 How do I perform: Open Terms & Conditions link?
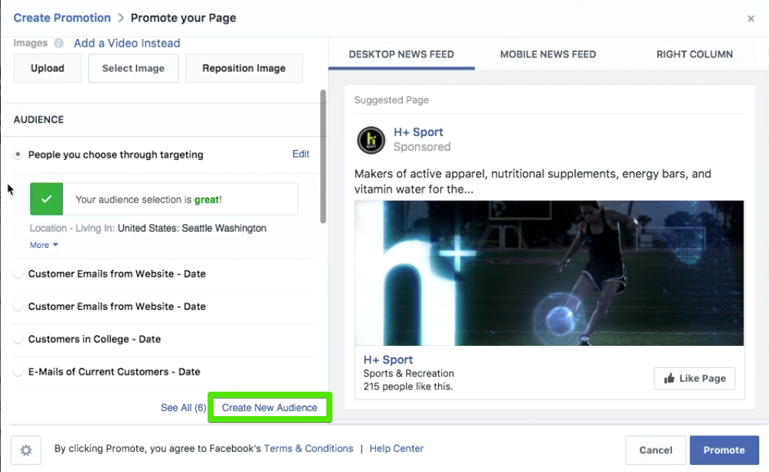(309, 448)
